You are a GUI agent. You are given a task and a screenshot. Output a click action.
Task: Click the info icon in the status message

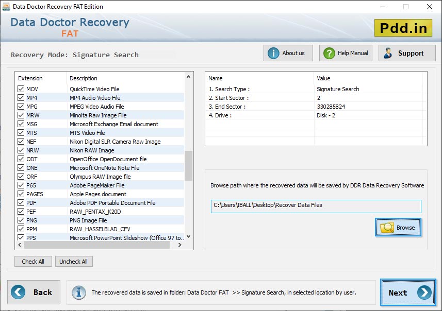click(78, 292)
